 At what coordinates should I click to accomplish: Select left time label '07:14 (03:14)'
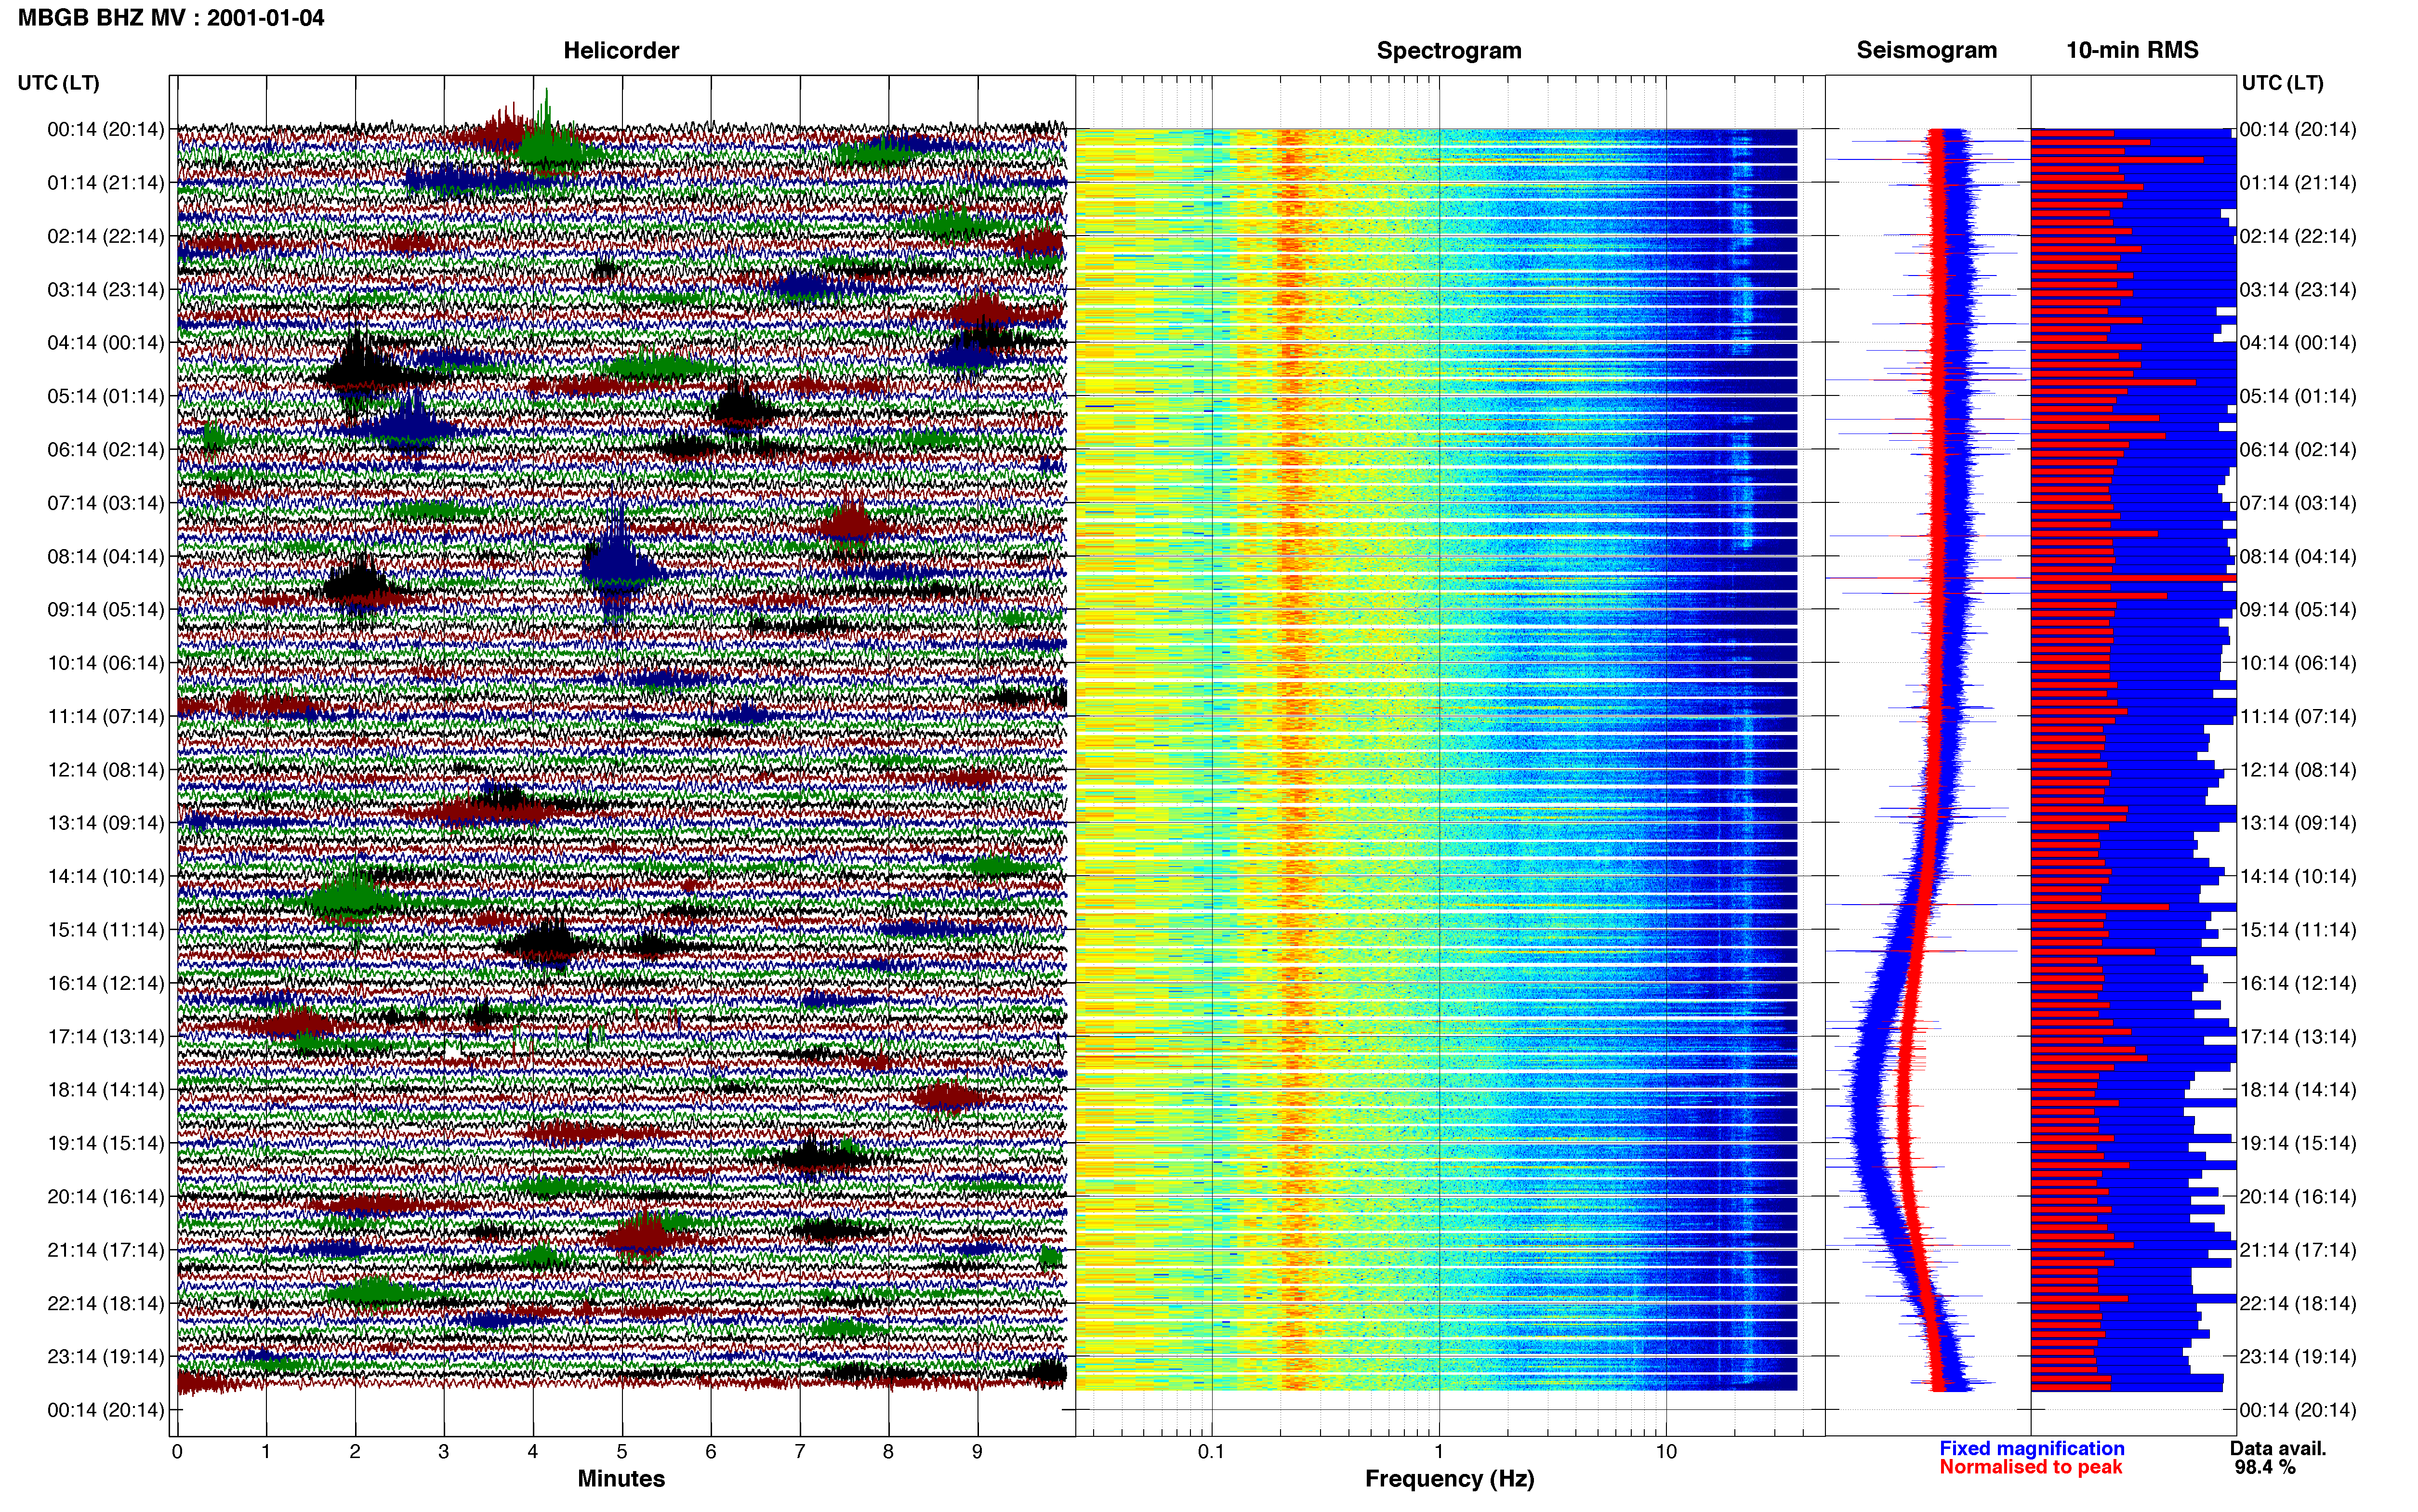[x=106, y=503]
